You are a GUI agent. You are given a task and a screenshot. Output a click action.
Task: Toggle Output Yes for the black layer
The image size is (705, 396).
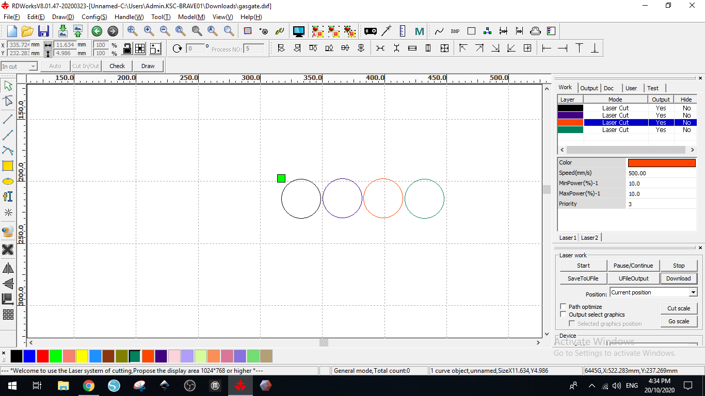[x=661, y=108]
